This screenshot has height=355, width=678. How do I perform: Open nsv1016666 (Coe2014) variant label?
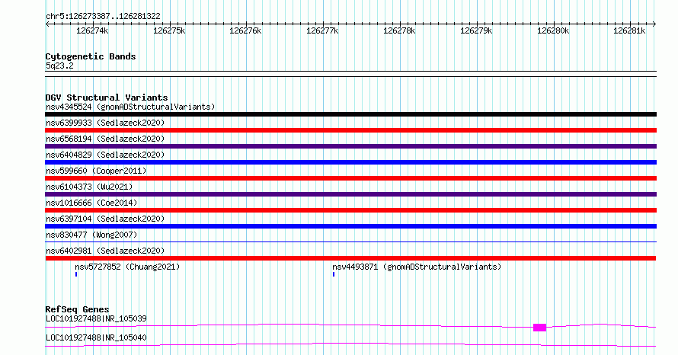(91, 203)
